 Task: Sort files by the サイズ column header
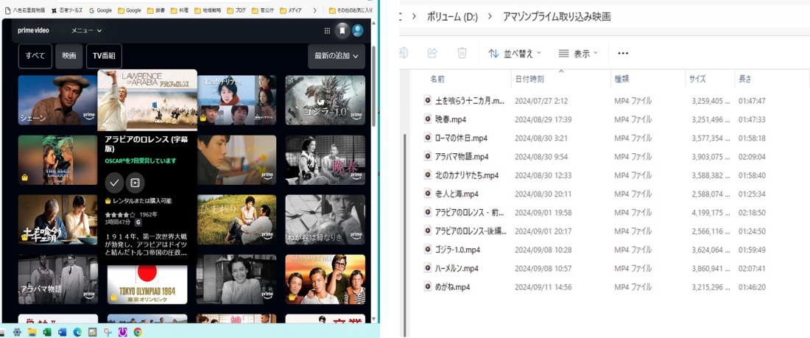(697, 79)
